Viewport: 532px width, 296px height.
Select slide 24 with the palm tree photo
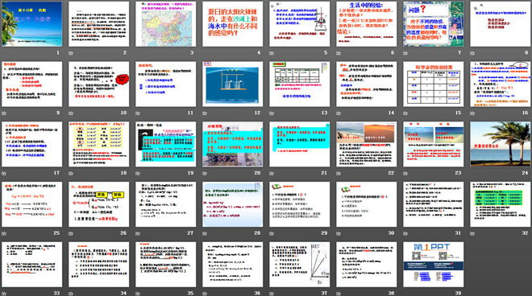click(x=501, y=144)
